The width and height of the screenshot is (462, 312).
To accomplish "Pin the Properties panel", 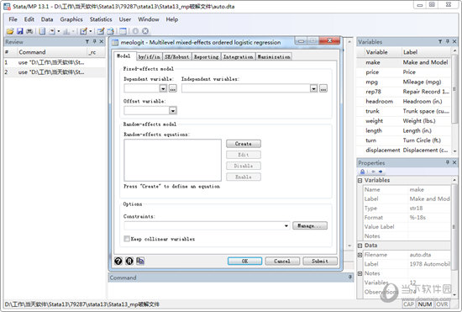I will click(x=448, y=162).
